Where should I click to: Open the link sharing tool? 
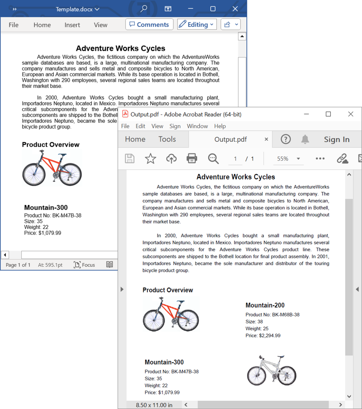342,158
